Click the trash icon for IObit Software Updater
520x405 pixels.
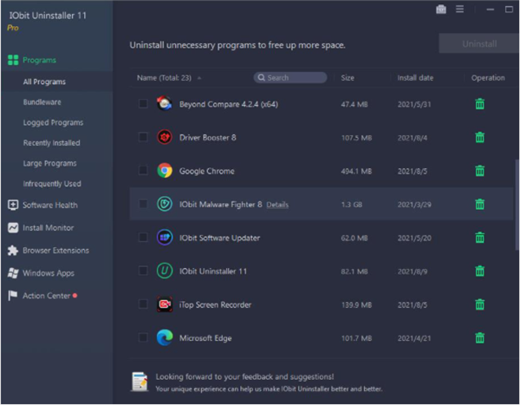tap(479, 238)
